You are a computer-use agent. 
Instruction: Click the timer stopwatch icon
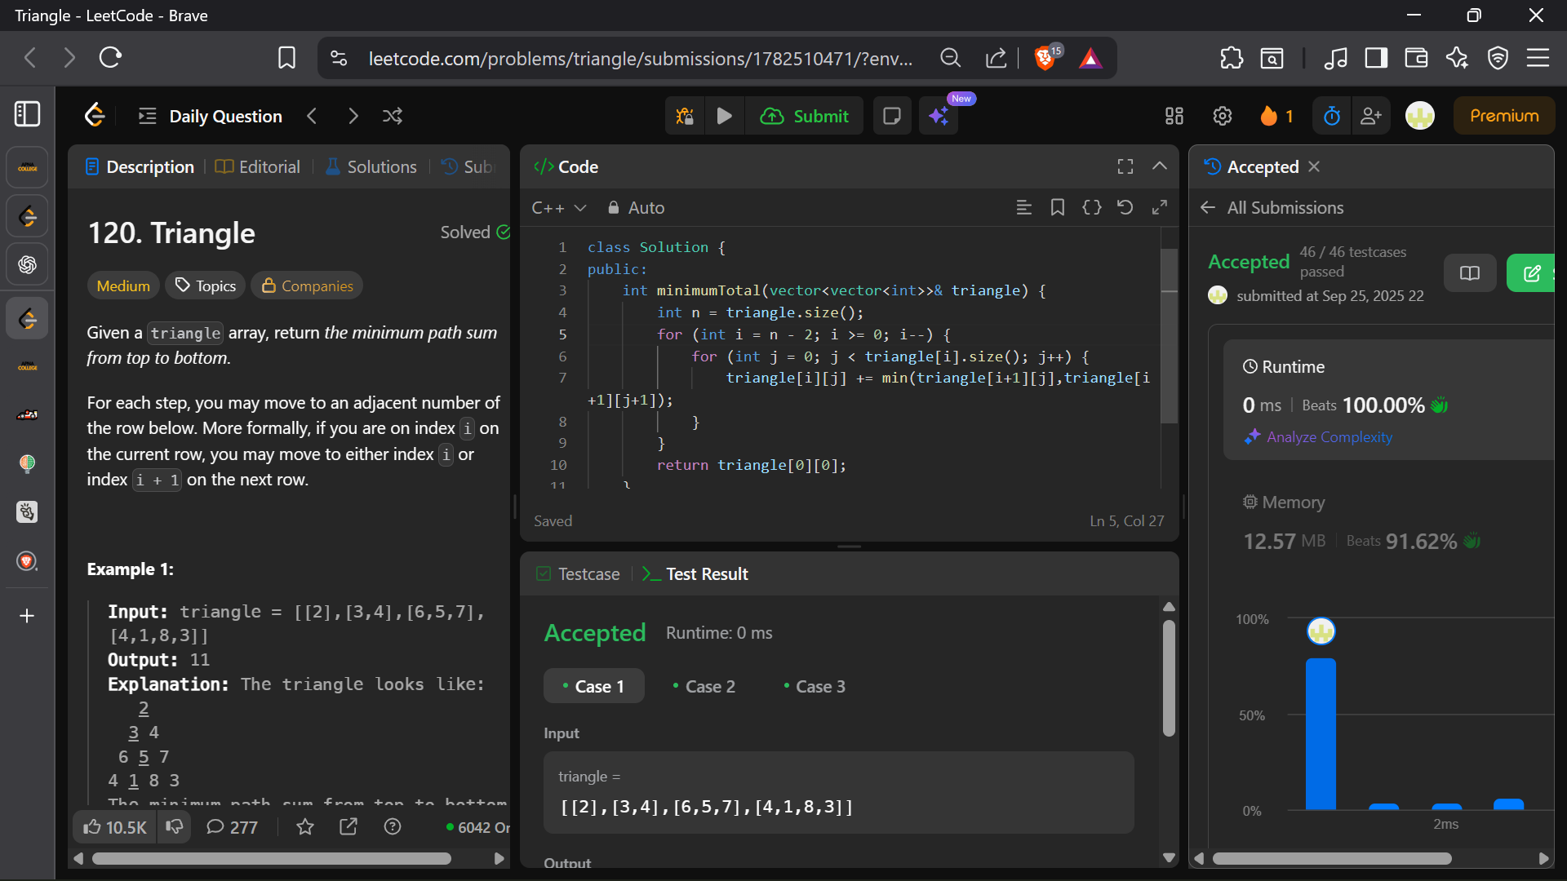pos(1332,116)
